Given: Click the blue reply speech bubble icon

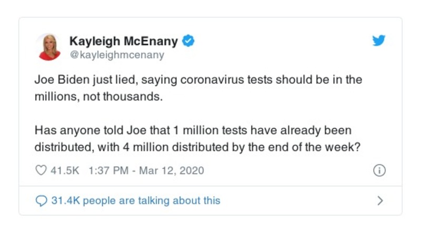Looking at the screenshot, I should click(x=42, y=200).
